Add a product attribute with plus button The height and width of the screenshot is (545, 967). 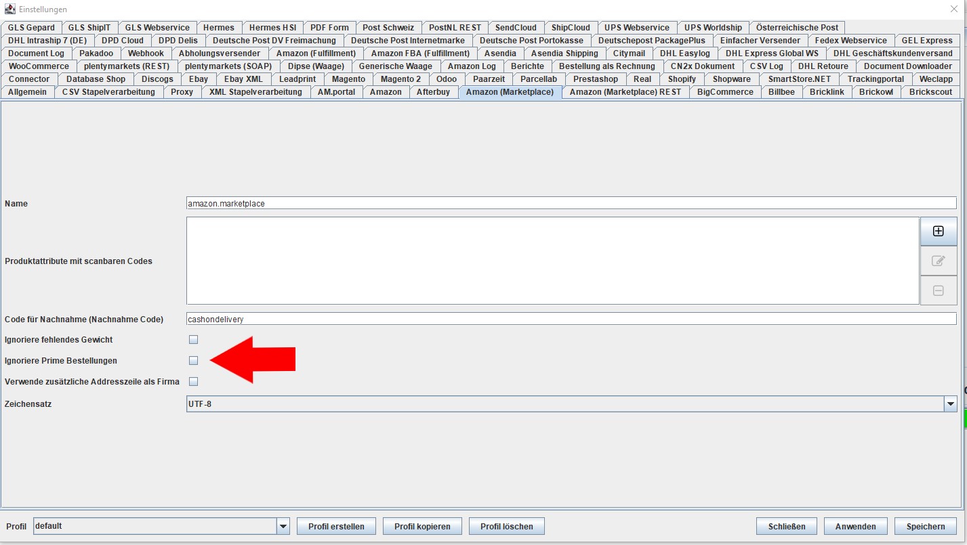click(939, 231)
